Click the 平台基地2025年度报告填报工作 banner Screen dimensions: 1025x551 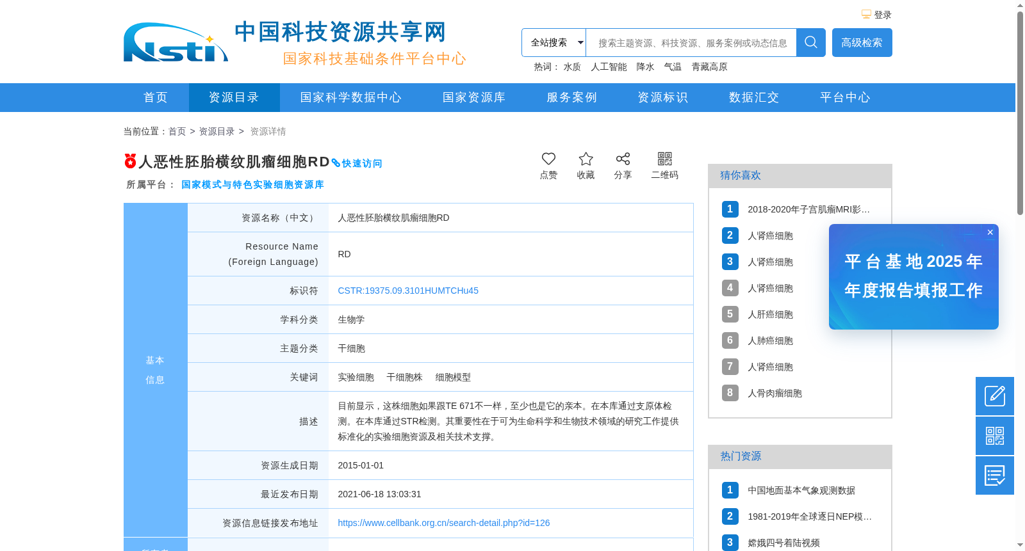[914, 276]
